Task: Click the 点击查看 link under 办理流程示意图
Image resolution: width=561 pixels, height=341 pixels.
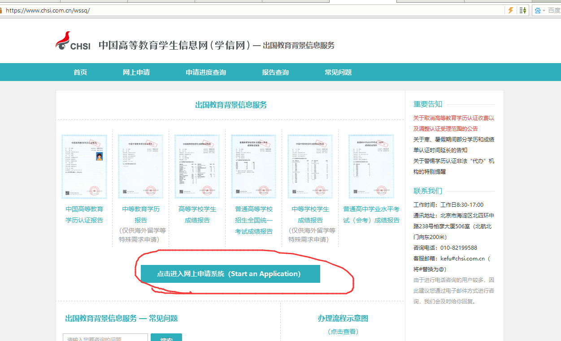Action: click(343, 332)
